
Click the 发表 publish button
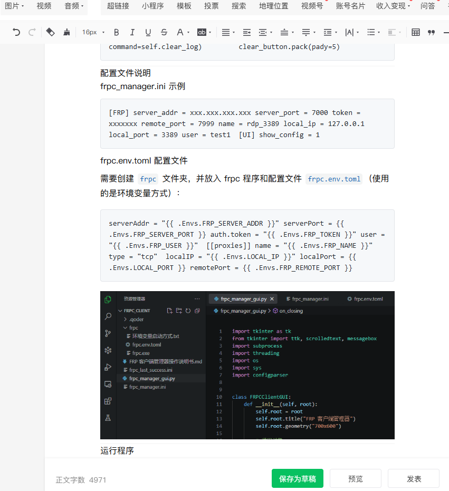[x=414, y=479]
